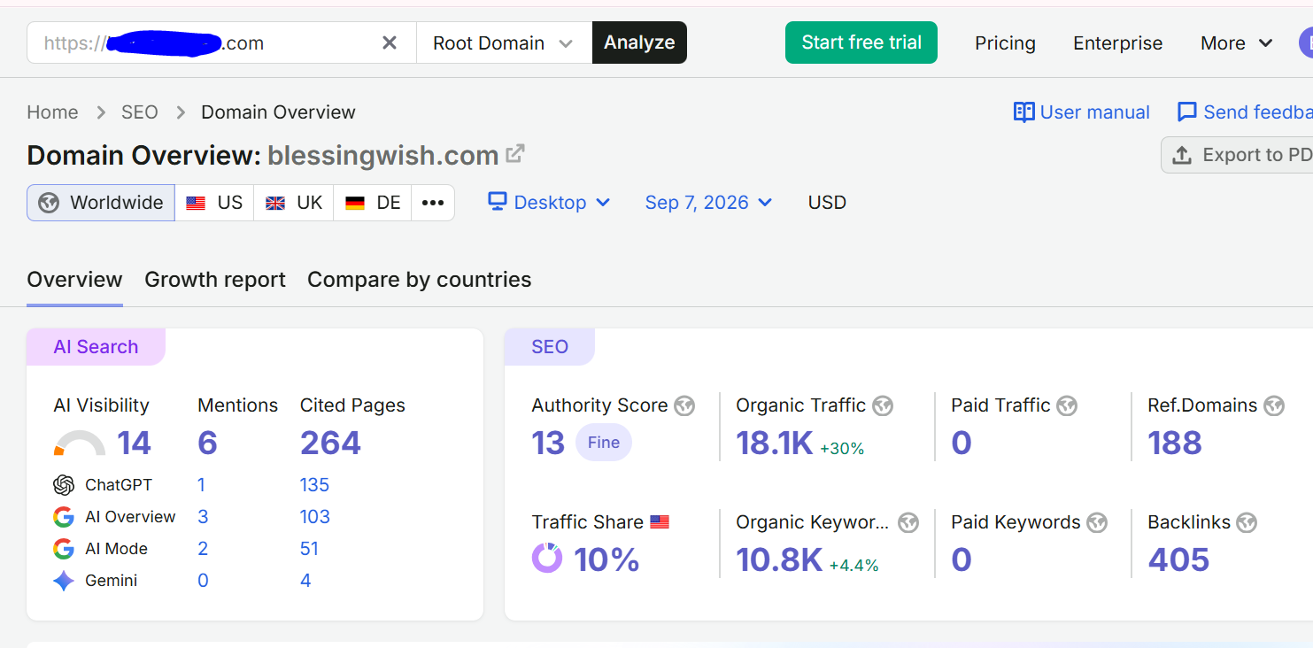Switch to the Overview tab
The width and height of the screenshot is (1313, 648).
pyautogui.click(x=74, y=280)
